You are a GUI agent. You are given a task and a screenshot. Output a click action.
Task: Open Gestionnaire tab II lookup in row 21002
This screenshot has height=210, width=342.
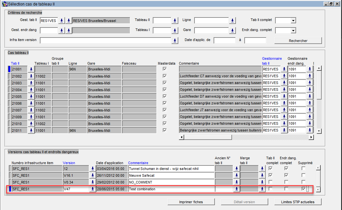pyautogui.click(x=284, y=76)
